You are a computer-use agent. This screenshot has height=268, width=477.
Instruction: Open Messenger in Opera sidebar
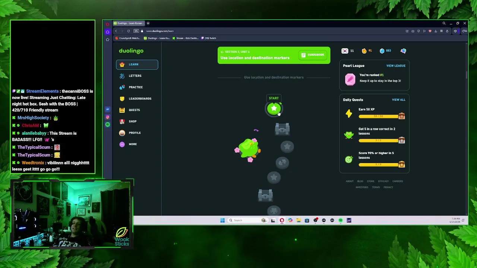point(108,109)
